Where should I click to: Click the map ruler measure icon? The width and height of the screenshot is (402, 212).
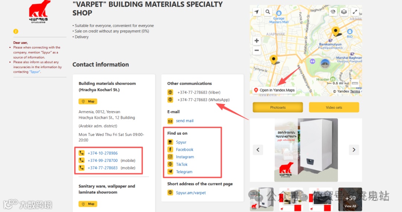click(355, 83)
